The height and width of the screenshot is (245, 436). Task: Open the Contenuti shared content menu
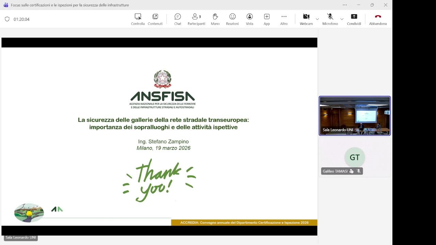(x=155, y=19)
